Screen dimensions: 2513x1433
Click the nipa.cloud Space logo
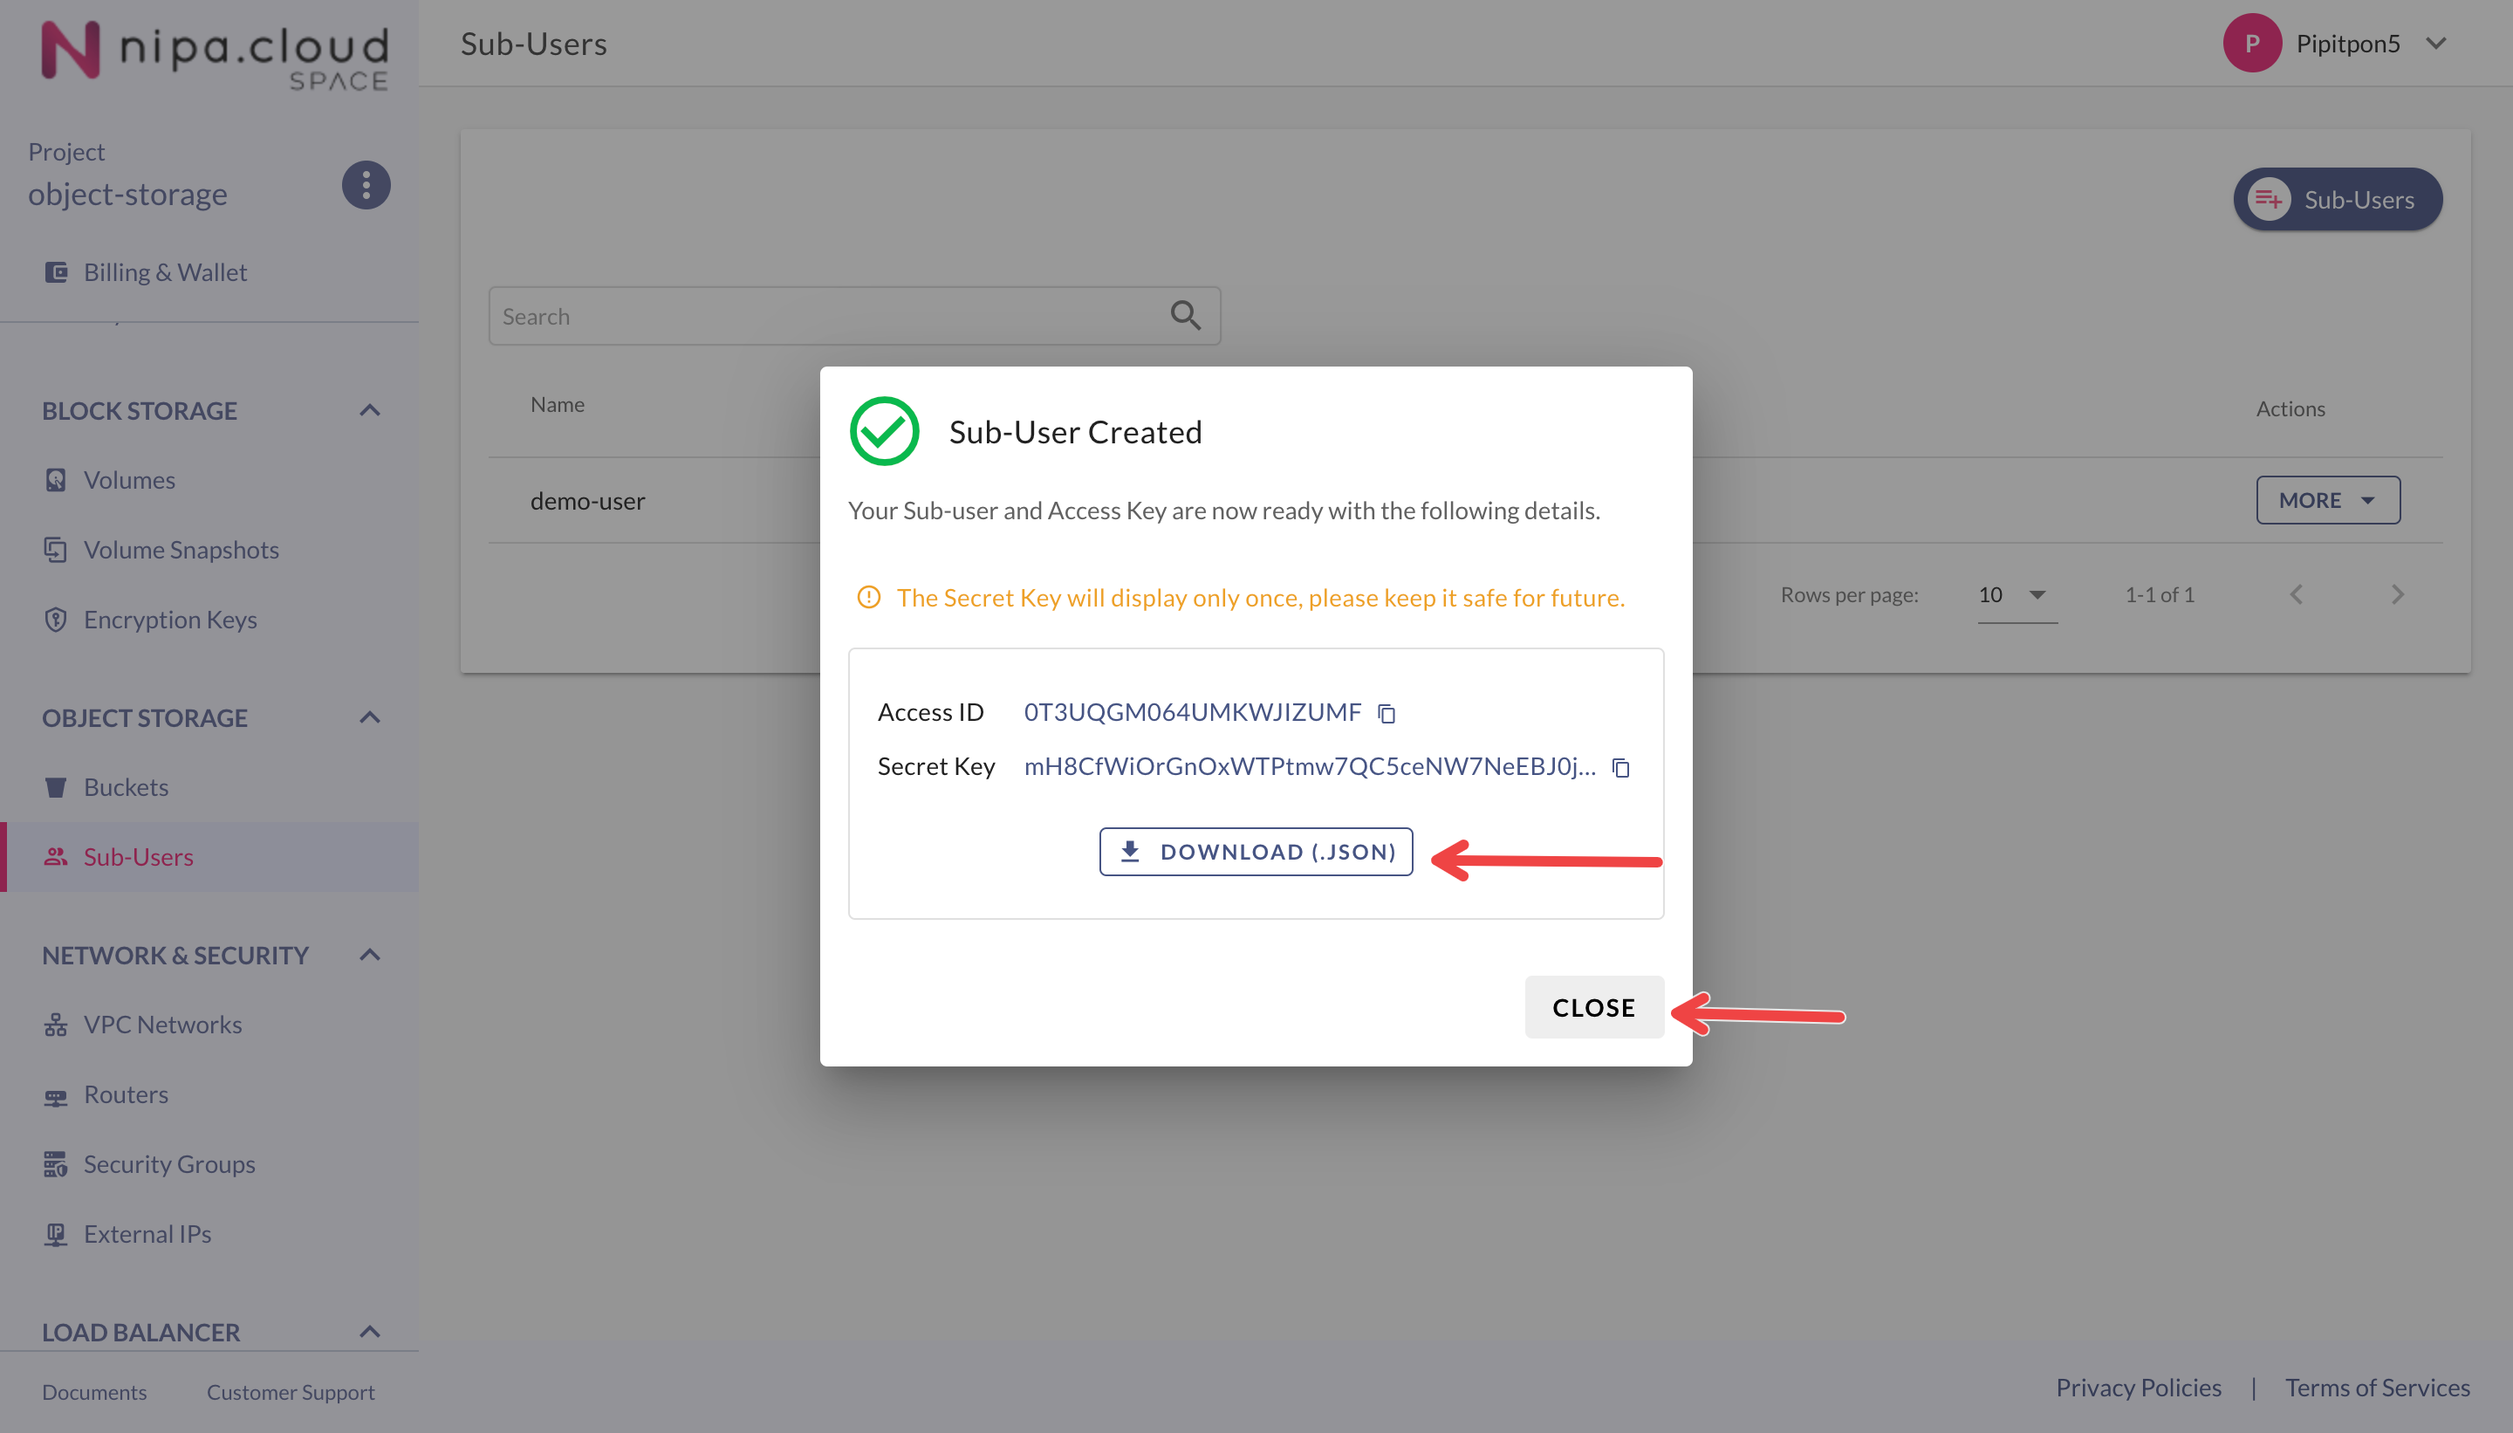[215, 54]
